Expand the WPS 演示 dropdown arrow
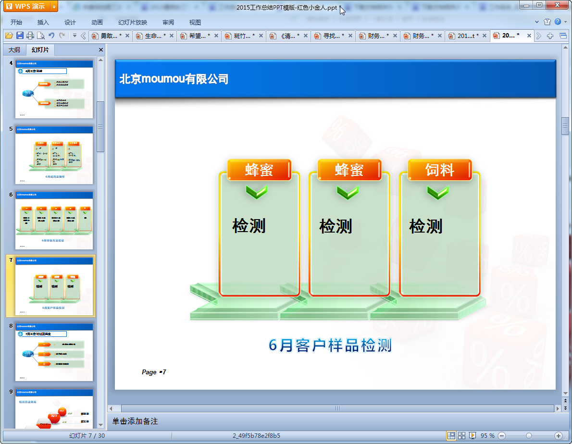The width and height of the screenshot is (572, 444). click(54, 6)
